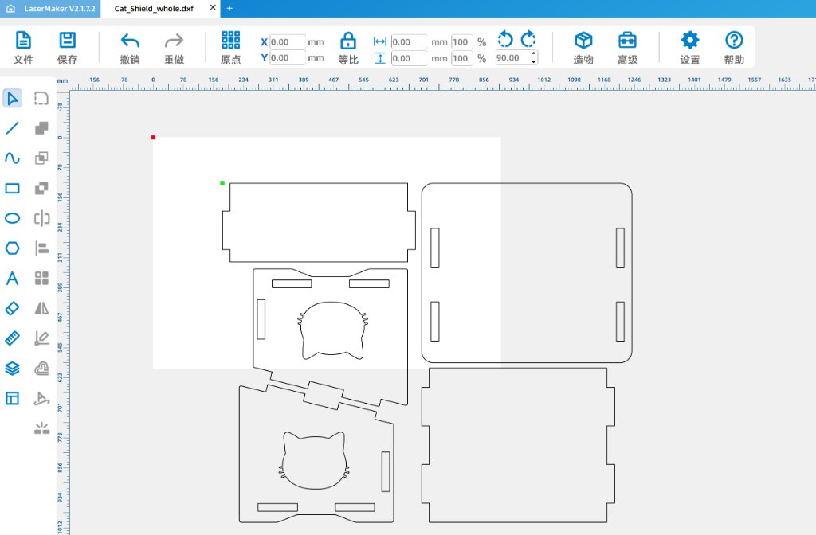Select the arrow selection tool
Viewport: 816px width, 535px height.
point(11,98)
